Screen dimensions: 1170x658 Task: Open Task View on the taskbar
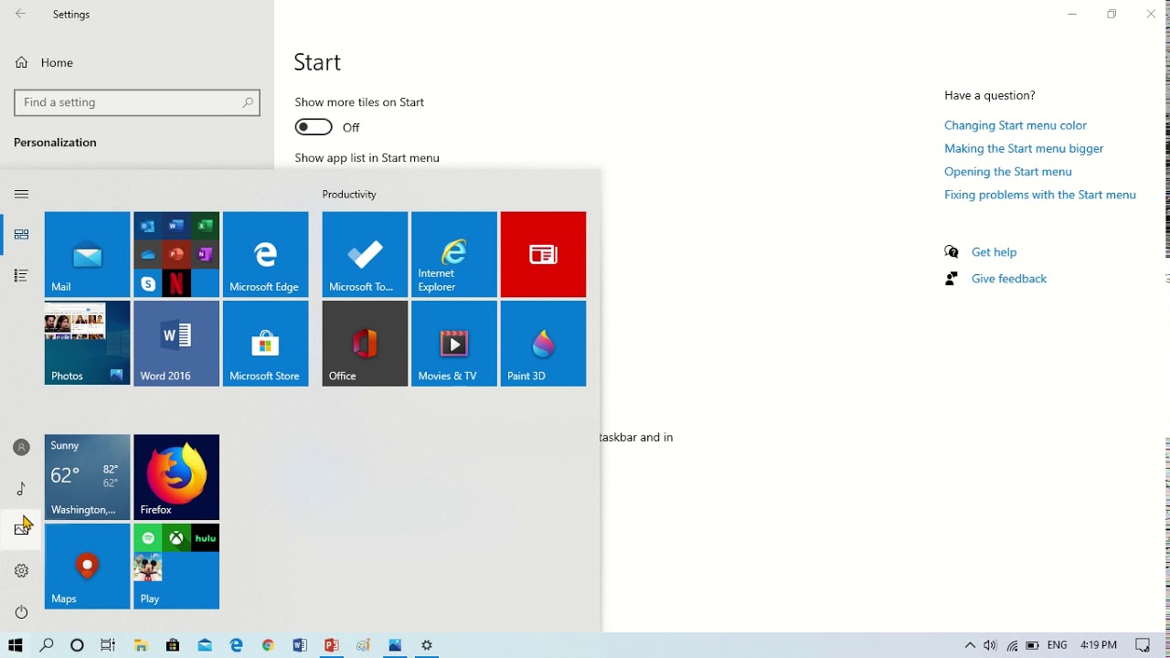(108, 645)
